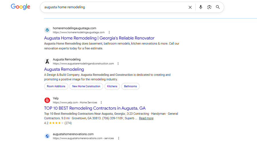The width and height of the screenshot is (257, 142).
Task: Select the Room Additions sitelink chip
Action: tap(56, 86)
